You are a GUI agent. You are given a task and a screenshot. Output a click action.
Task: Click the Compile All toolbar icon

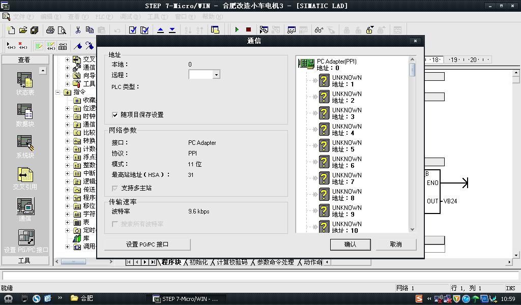click(x=144, y=30)
